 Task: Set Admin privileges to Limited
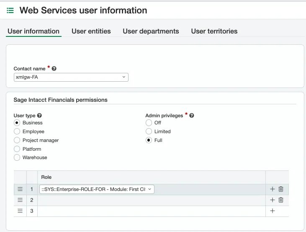pos(149,131)
